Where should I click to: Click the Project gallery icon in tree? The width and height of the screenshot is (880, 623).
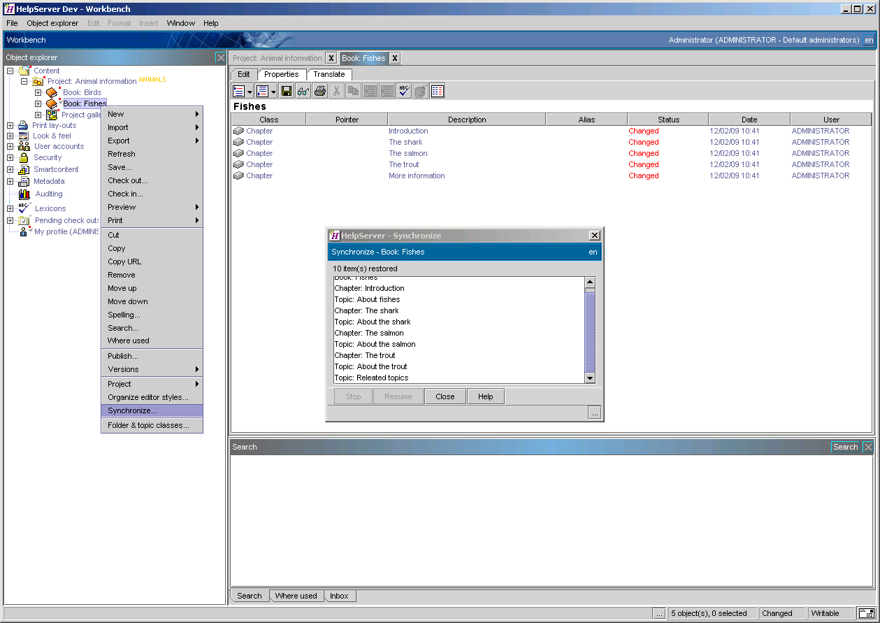pos(52,115)
